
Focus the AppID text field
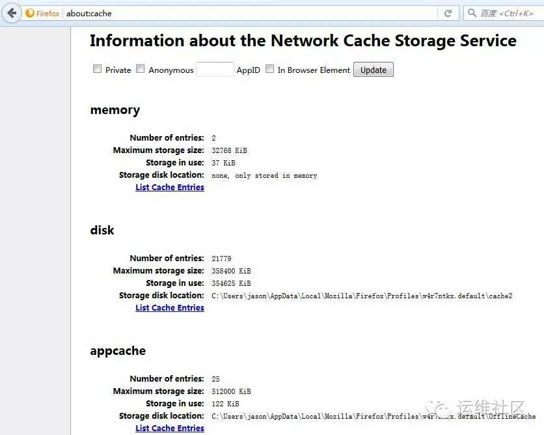point(215,70)
